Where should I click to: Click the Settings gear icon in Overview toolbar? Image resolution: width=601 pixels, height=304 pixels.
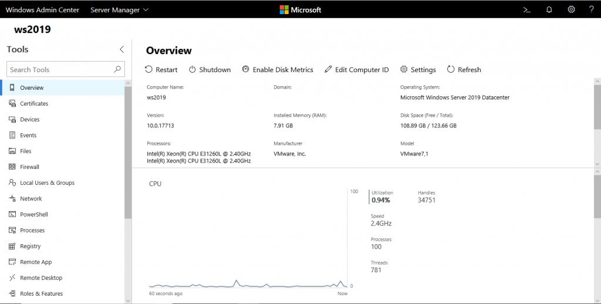[x=404, y=69]
